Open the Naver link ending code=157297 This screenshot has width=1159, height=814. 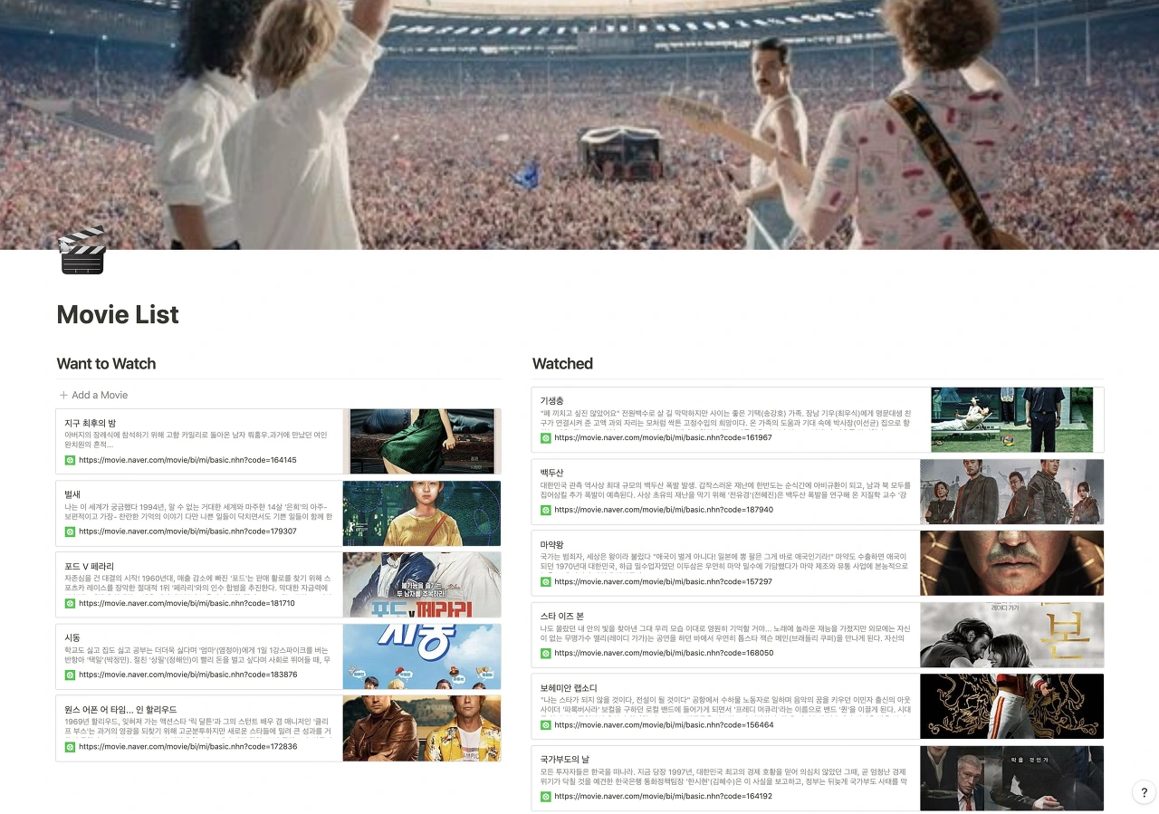click(663, 581)
